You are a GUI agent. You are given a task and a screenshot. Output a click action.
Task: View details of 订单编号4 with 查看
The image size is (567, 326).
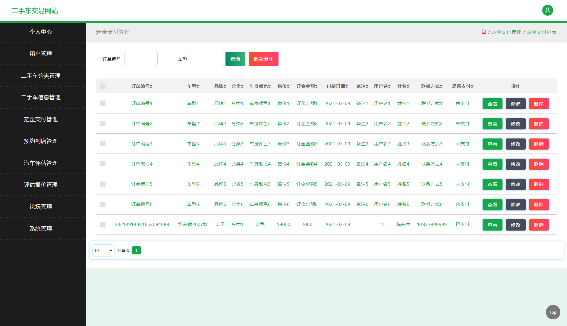[x=492, y=164]
